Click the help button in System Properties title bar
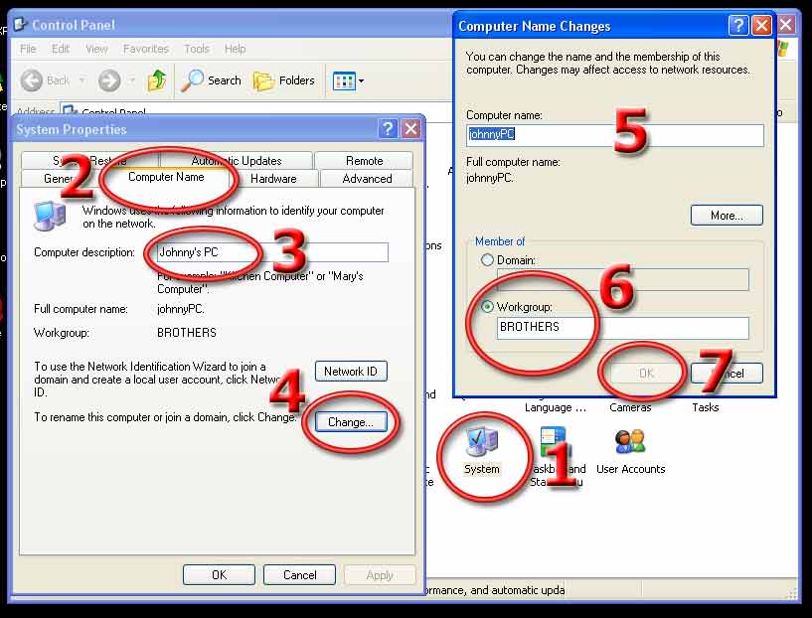The width and height of the screenshot is (812, 618). pyautogui.click(x=388, y=128)
